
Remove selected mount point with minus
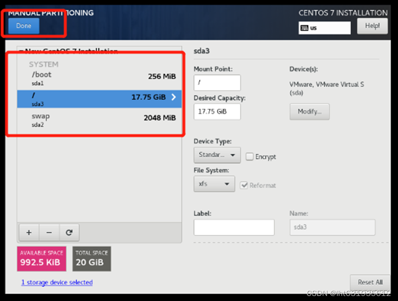(49, 232)
